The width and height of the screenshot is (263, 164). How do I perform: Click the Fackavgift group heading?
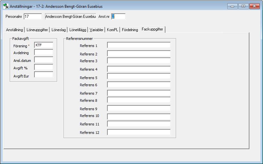tap(20, 39)
